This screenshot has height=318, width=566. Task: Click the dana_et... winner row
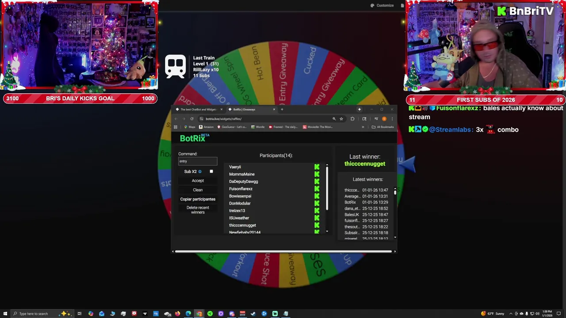(366, 208)
